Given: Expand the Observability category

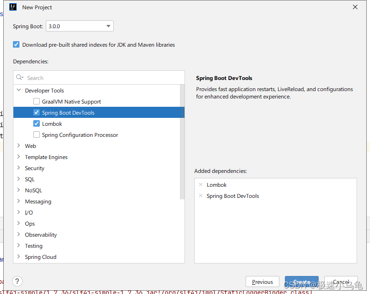Looking at the screenshot, I should pos(18,234).
